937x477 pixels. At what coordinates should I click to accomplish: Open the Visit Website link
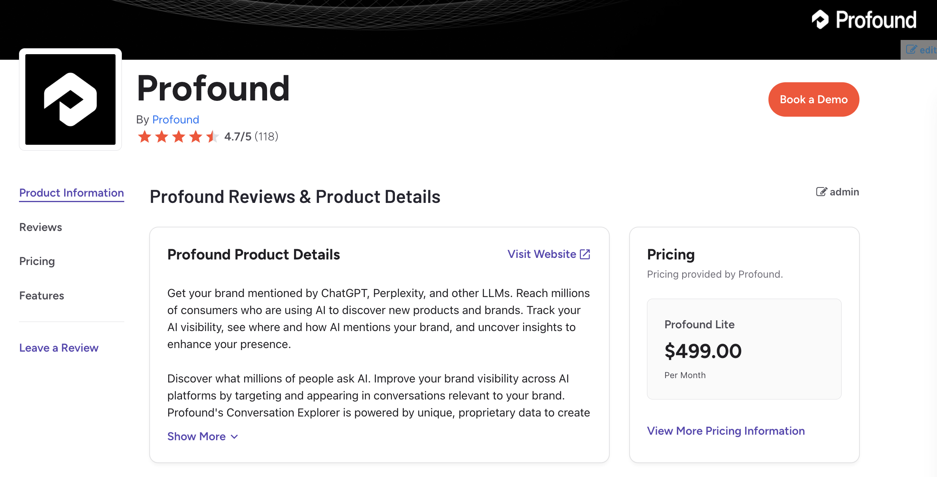(542, 254)
